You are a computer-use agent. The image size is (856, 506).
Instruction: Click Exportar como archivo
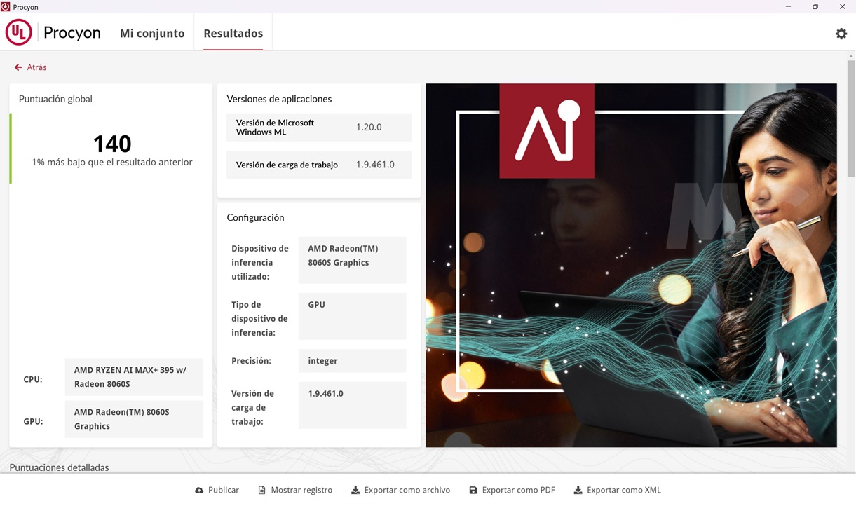coord(400,490)
